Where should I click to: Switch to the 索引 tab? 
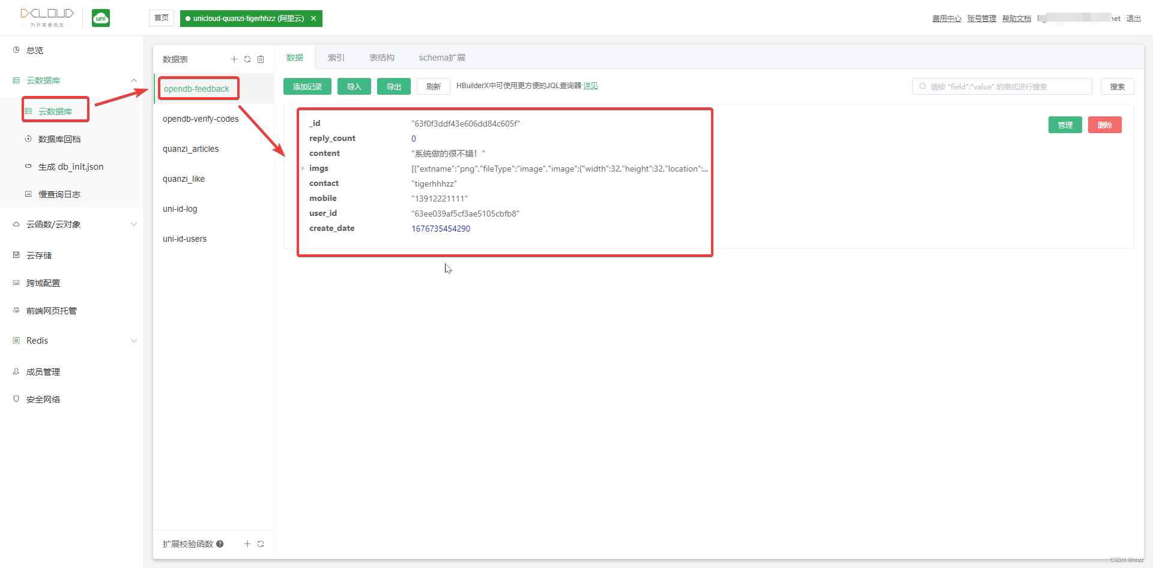[336, 58]
